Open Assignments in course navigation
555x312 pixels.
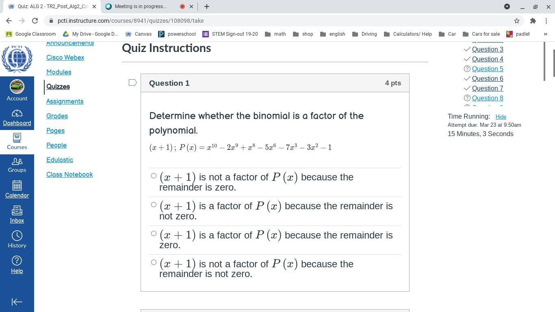click(65, 102)
